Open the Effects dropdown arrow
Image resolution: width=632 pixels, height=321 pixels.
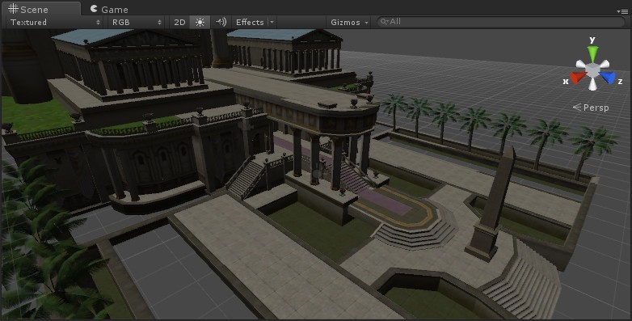(x=272, y=22)
